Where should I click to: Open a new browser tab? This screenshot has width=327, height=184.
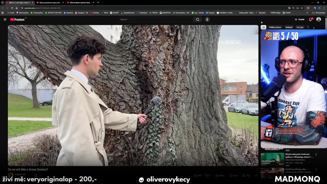coord(98,3)
